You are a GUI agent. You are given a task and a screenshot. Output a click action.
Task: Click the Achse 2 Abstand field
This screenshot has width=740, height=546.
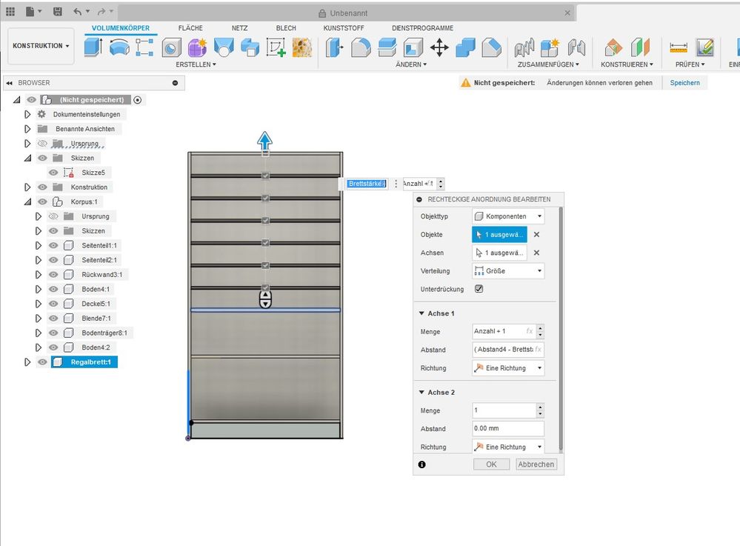tap(508, 428)
